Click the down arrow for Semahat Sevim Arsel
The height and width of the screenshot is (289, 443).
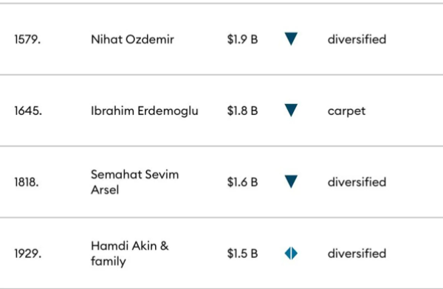291,182
